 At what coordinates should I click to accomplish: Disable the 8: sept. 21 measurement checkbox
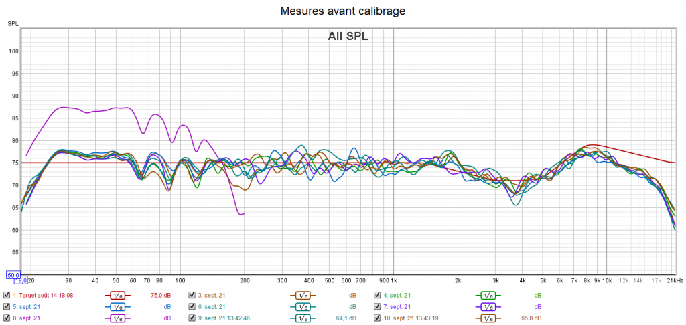(7, 318)
